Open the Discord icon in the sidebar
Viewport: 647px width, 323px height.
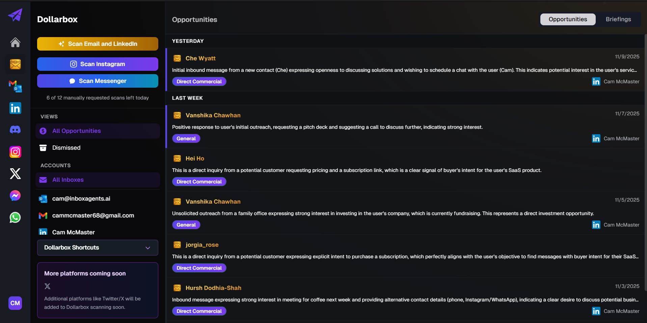(x=15, y=130)
